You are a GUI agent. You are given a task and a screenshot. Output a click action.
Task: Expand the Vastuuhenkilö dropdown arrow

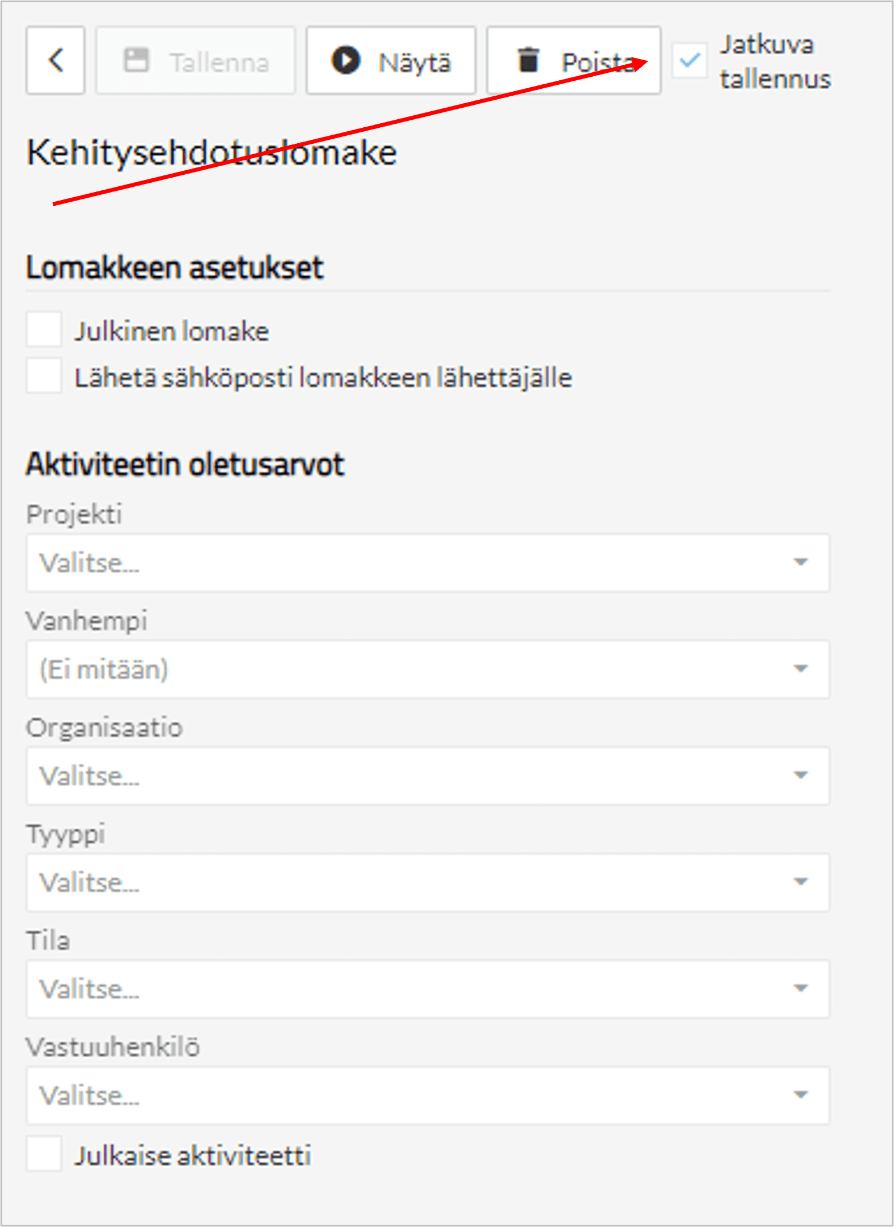point(800,1095)
